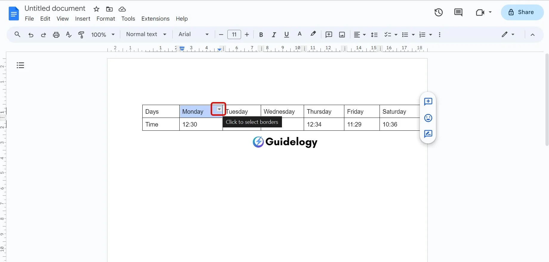This screenshot has width=549, height=262.
Task: Select the Thursday table cell
Action: (x=324, y=111)
